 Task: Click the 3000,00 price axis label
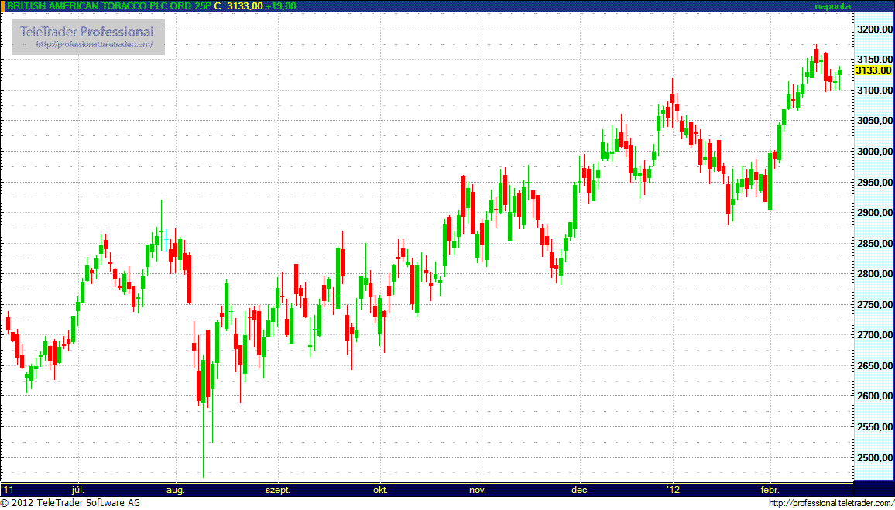pos(874,151)
